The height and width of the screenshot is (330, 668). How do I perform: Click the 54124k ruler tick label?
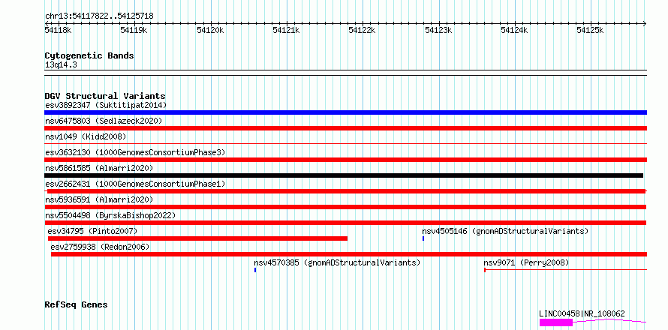pyautogui.click(x=514, y=30)
